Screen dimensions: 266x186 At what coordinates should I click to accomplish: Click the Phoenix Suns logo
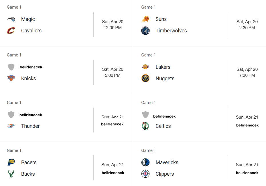point(145,19)
